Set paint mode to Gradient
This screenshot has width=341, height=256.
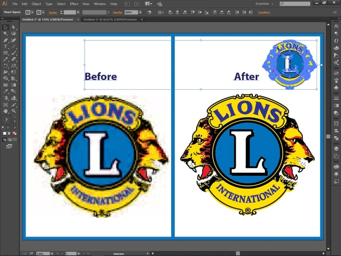pos(10,133)
